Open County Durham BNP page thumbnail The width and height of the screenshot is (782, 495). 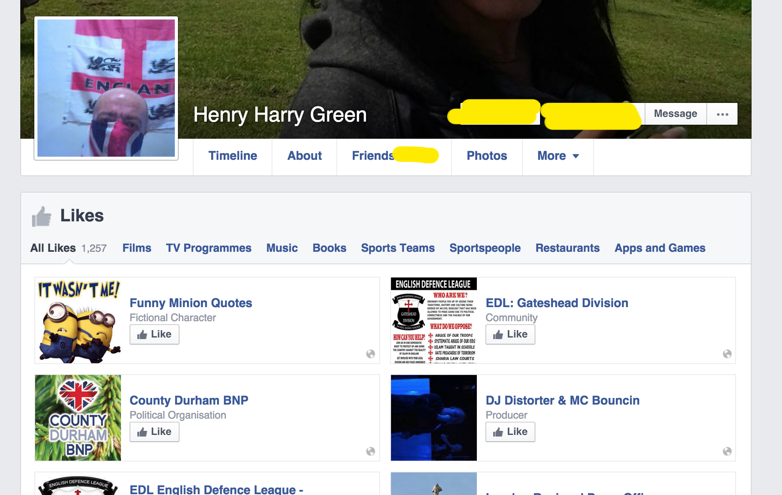78,418
